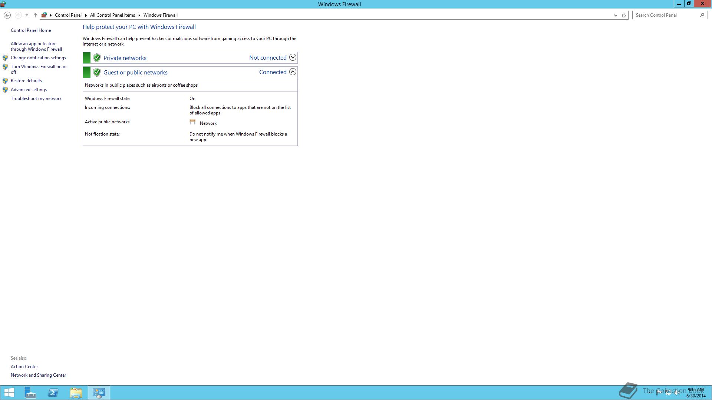Click the Control Panel taskbar button

[x=99, y=393]
